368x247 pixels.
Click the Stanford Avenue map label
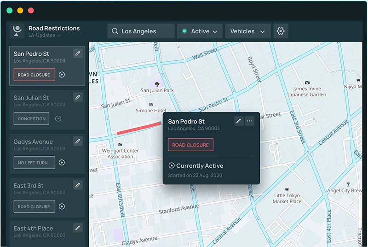[x=179, y=209]
